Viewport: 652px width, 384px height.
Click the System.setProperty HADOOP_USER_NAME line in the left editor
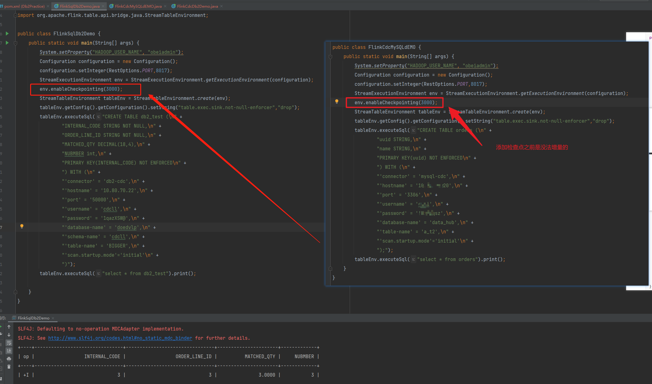pos(111,52)
